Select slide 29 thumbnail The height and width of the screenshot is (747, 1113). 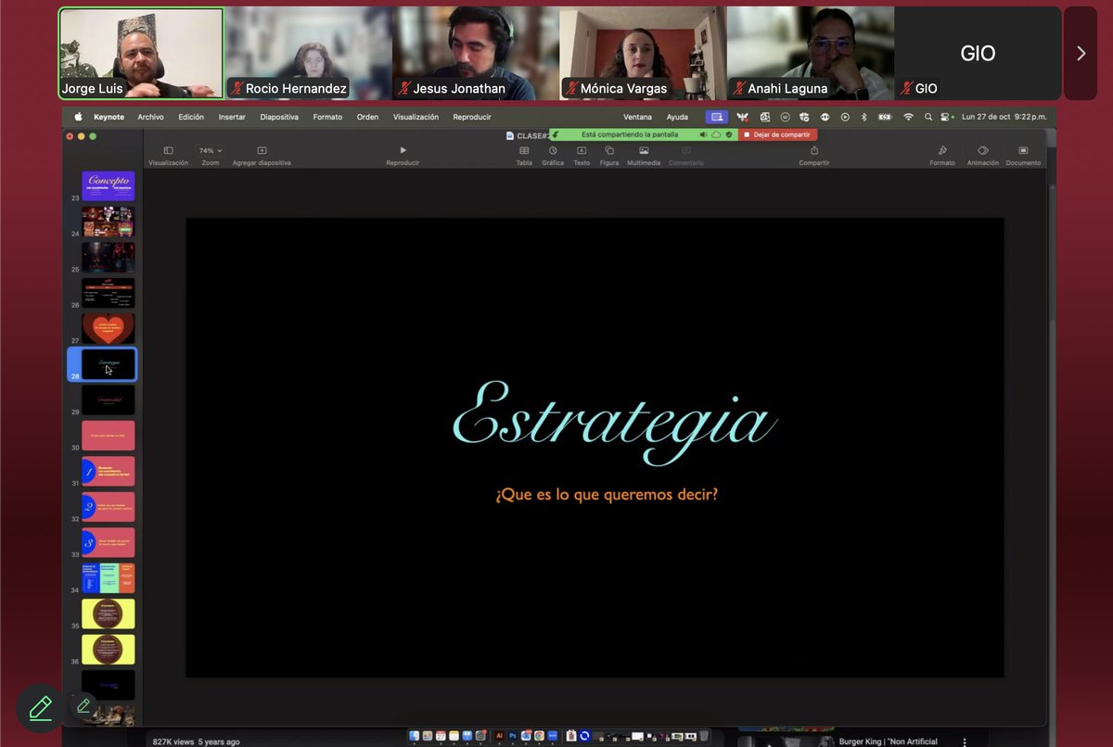tap(109, 399)
